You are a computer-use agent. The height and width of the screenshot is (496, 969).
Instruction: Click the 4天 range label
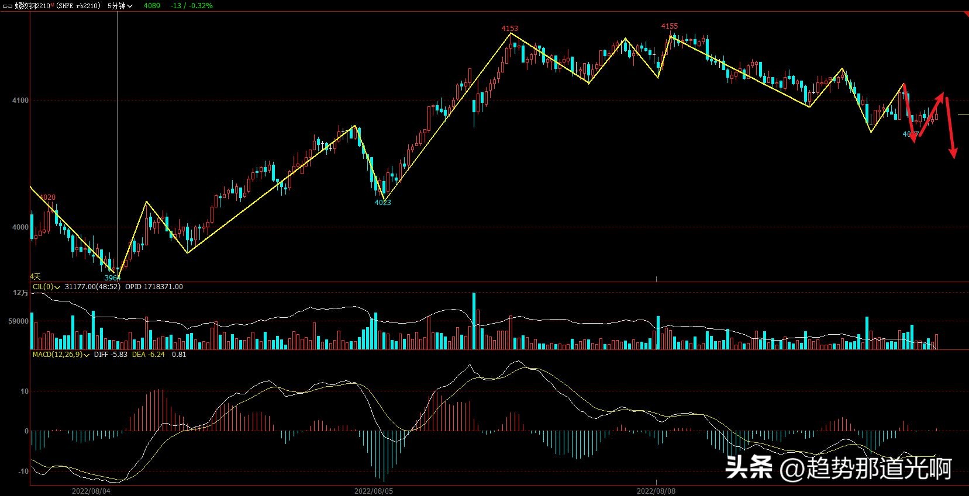(36, 276)
